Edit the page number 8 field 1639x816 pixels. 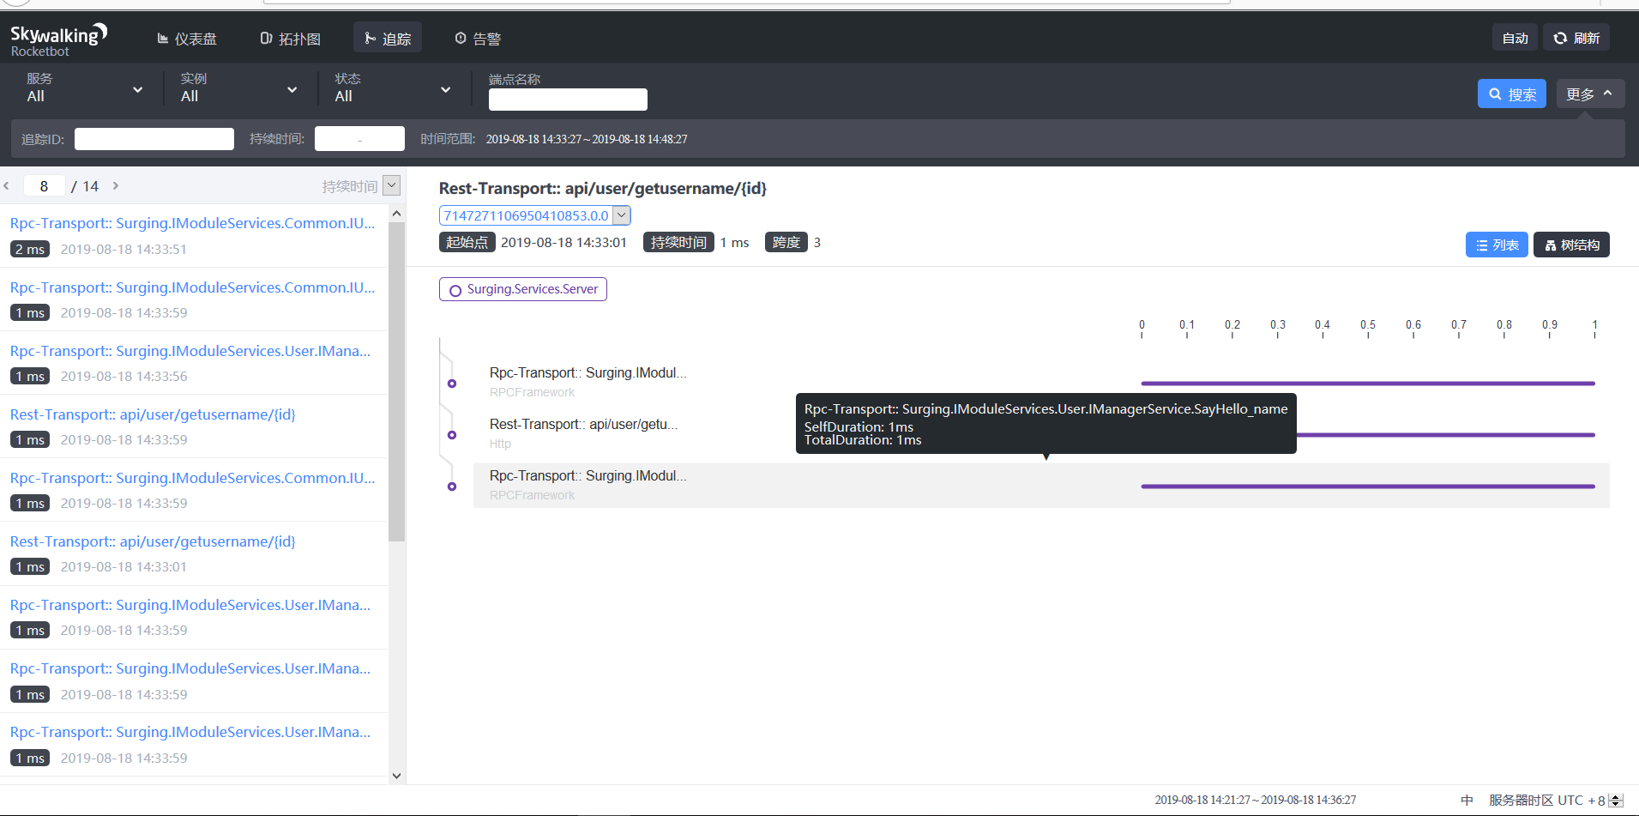(44, 185)
